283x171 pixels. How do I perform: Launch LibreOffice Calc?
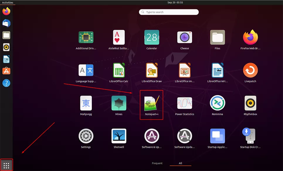pyautogui.click(x=119, y=70)
